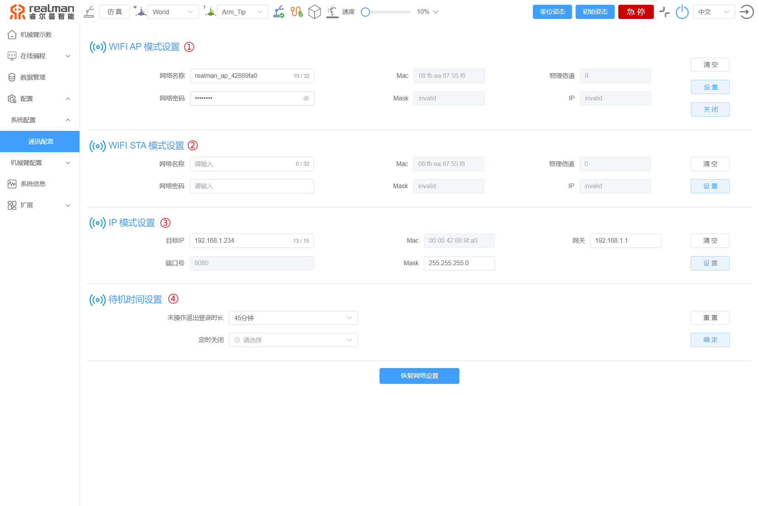This screenshot has width=759, height=506.
Task: Click the IP模式设置 设置 button
Action: pos(710,262)
